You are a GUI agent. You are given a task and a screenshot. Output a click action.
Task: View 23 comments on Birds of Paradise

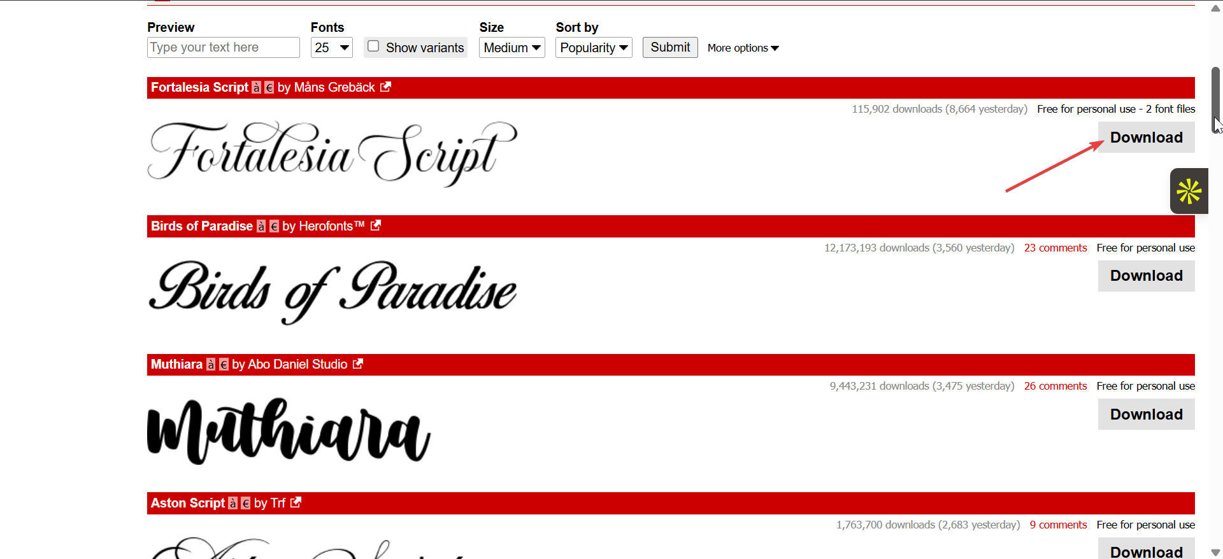pyautogui.click(x=1055, y=248)
